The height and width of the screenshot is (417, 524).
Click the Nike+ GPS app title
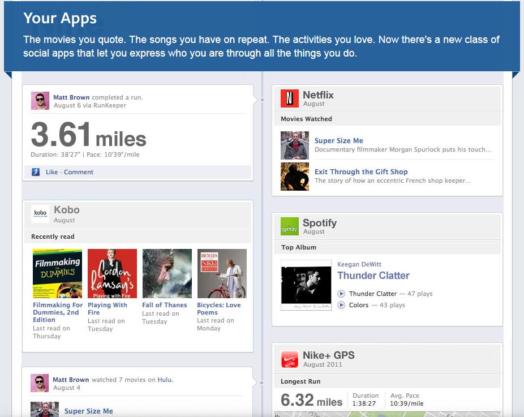(x=329, y=355)
